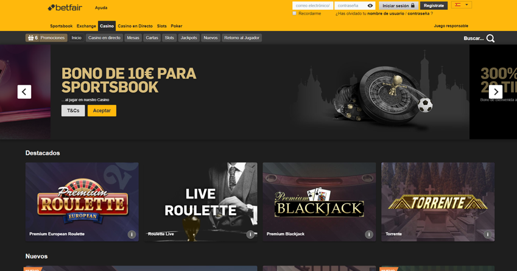The height and width of the screenshot is (271, 517).
Task: Click the Buscar... search text
Action: click(474, 38)
